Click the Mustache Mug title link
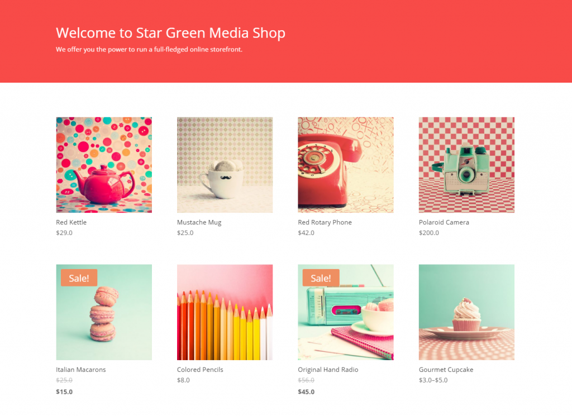 point(199,222)
